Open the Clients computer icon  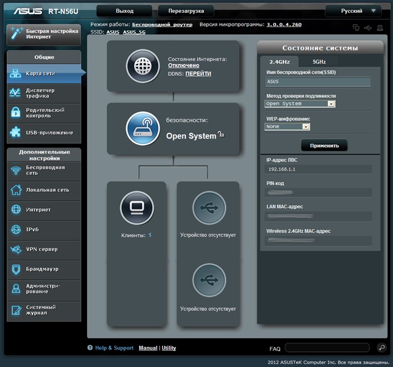pos(137,208)
